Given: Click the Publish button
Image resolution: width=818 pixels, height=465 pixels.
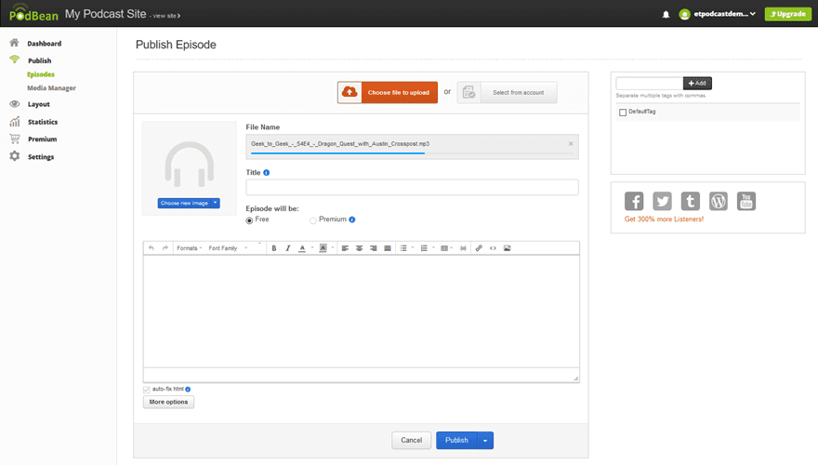Looking at the screenshot, I should tap(456, 441).
